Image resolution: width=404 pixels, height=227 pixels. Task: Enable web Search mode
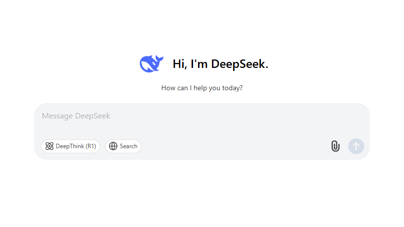123,146
